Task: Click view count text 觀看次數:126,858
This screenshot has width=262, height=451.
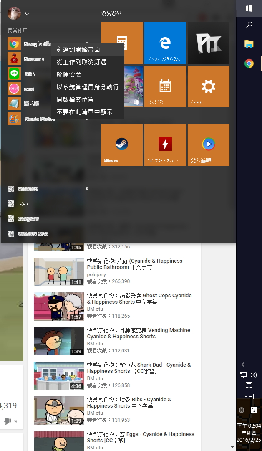Action: [x=108, y=385]
